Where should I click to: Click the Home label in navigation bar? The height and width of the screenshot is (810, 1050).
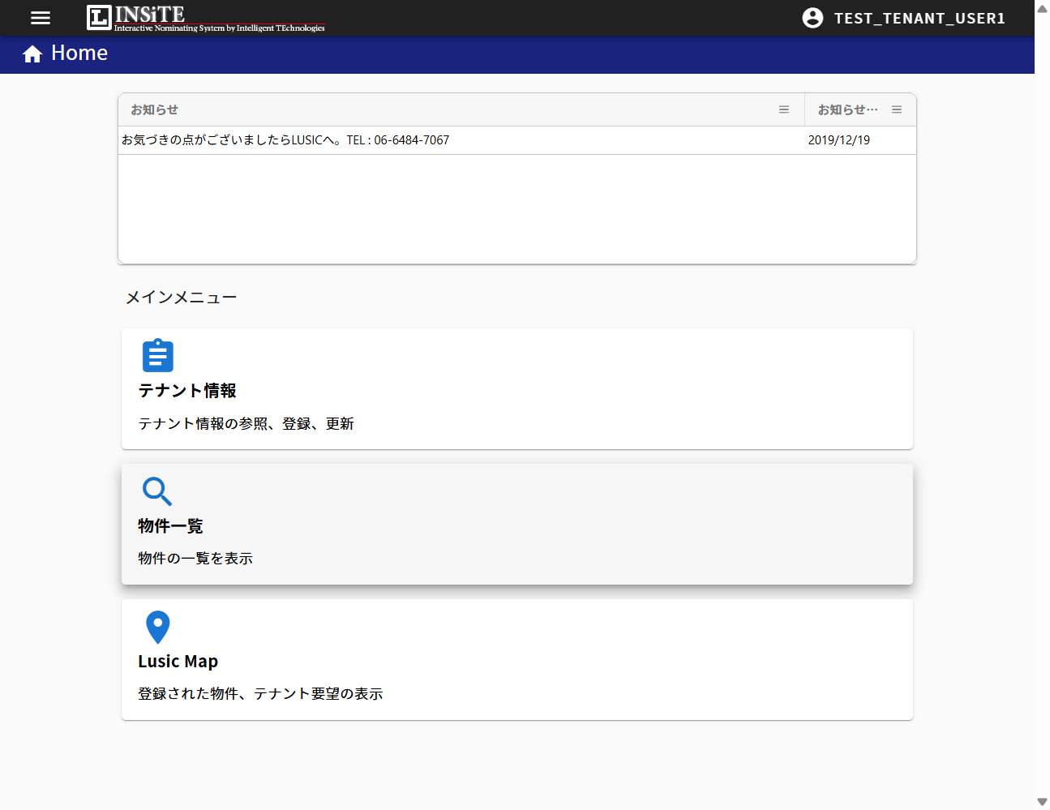tap(79, 53)
